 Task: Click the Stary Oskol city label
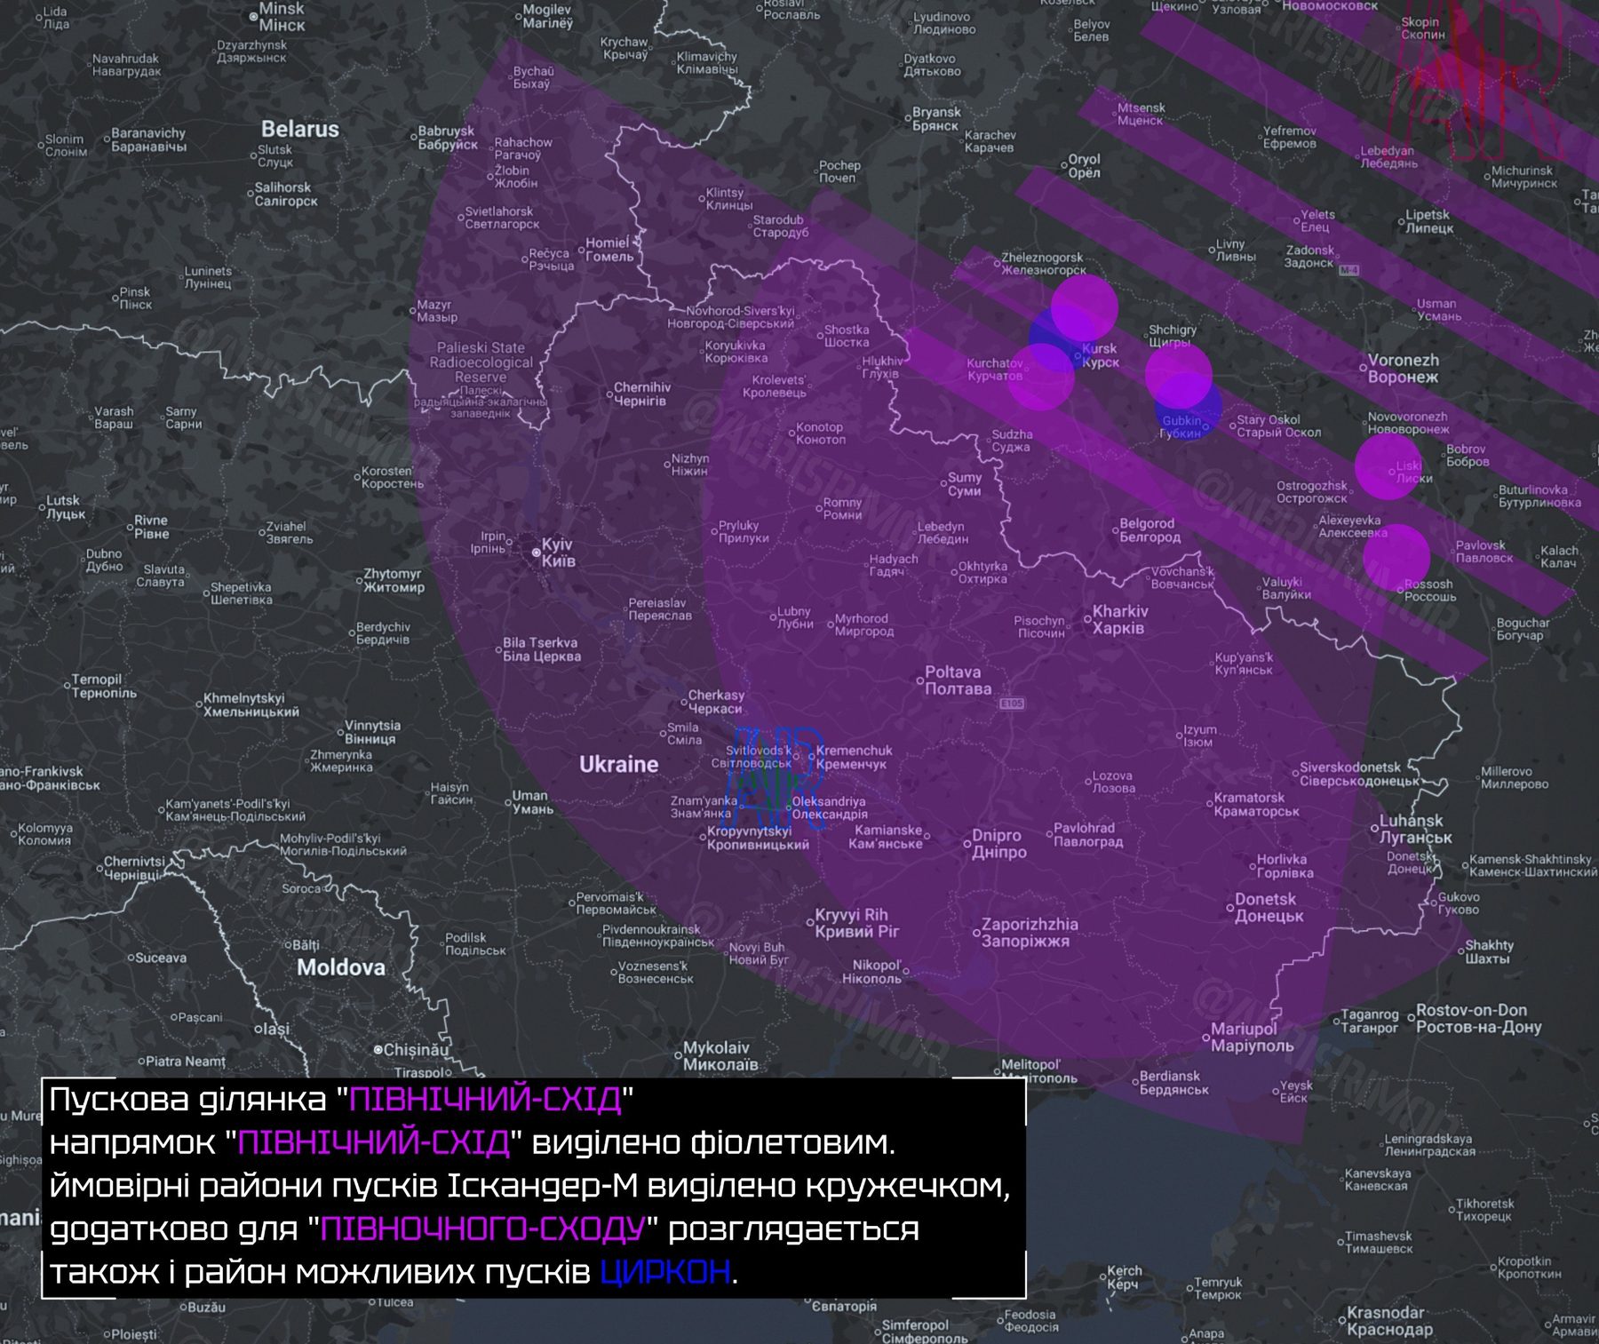[x=1279, y=425]
